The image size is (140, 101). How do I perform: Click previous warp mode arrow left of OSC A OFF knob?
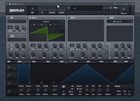40,55
